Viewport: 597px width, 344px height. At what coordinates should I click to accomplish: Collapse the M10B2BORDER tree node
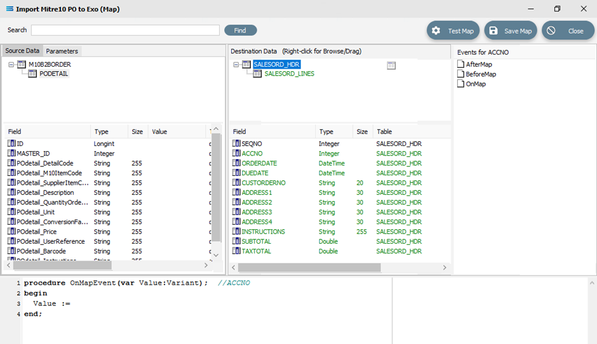click(11, 65)
